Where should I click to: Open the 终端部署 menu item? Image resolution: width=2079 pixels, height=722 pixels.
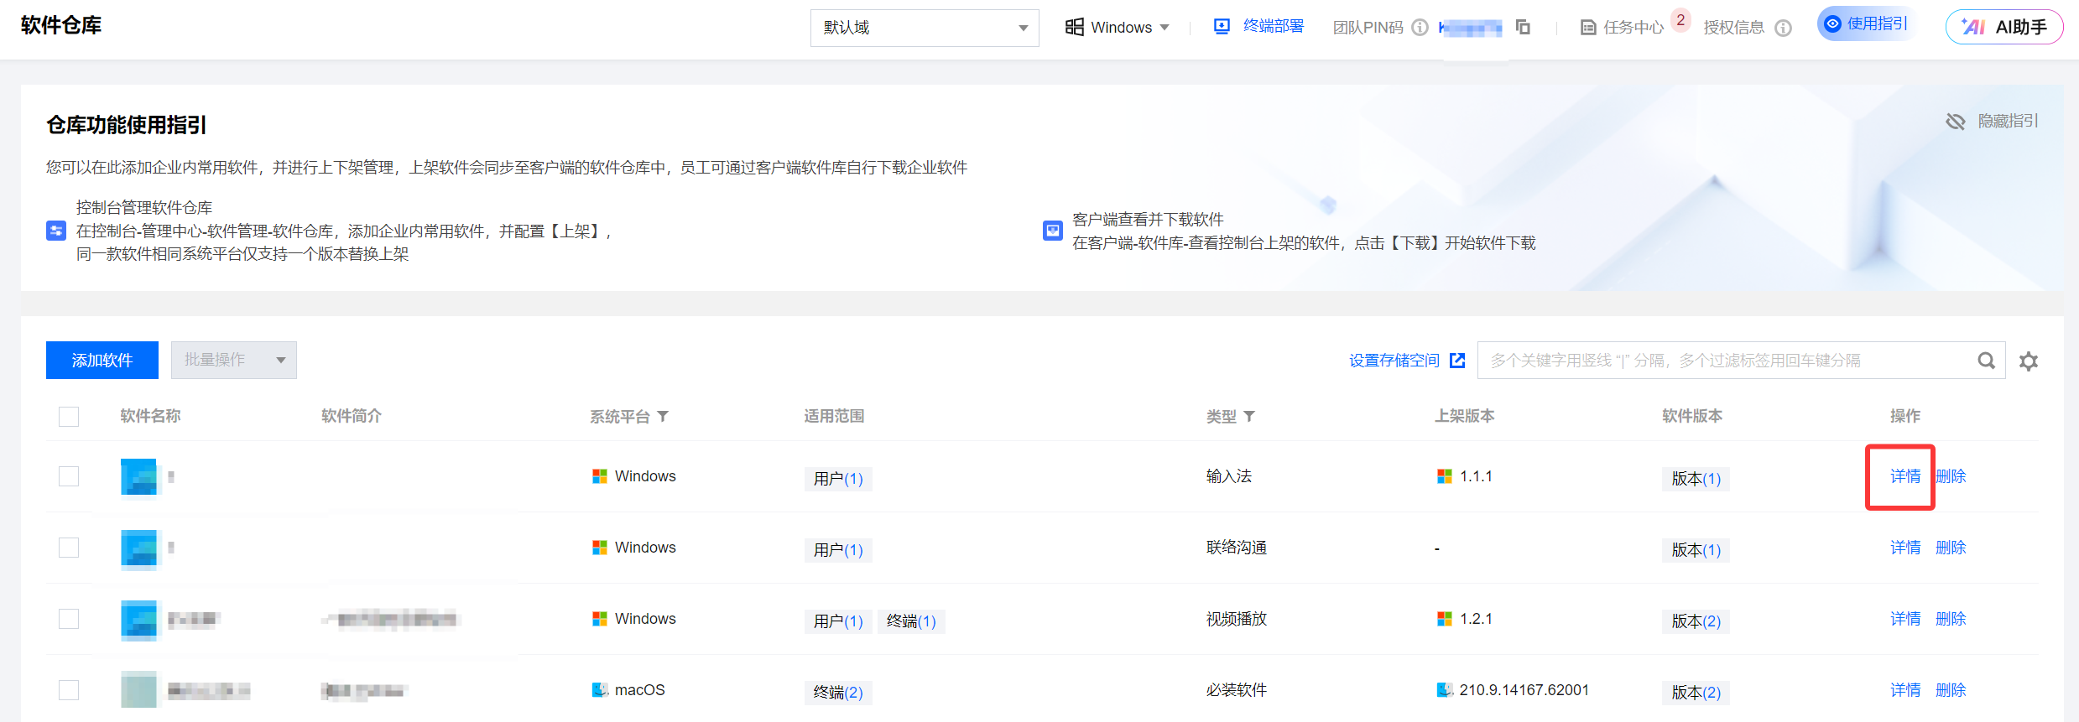pos(1259,27)
